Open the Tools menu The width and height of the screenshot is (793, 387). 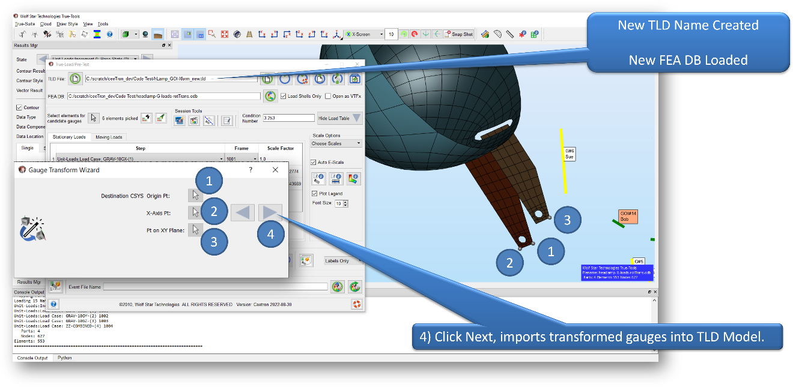click(103, 24)
